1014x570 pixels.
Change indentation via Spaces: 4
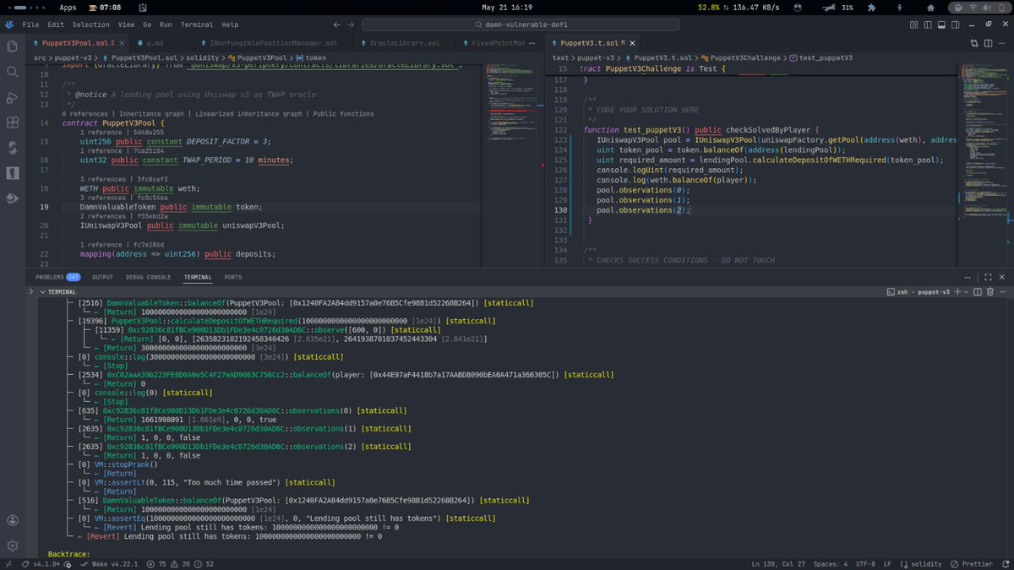pos(832,564)
